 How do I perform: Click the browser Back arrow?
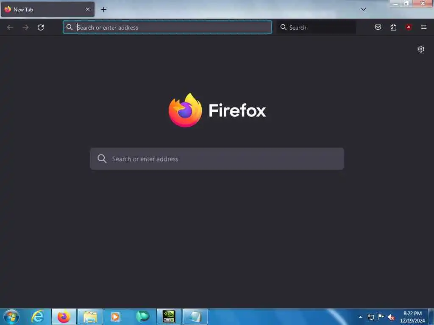point(10,28)
